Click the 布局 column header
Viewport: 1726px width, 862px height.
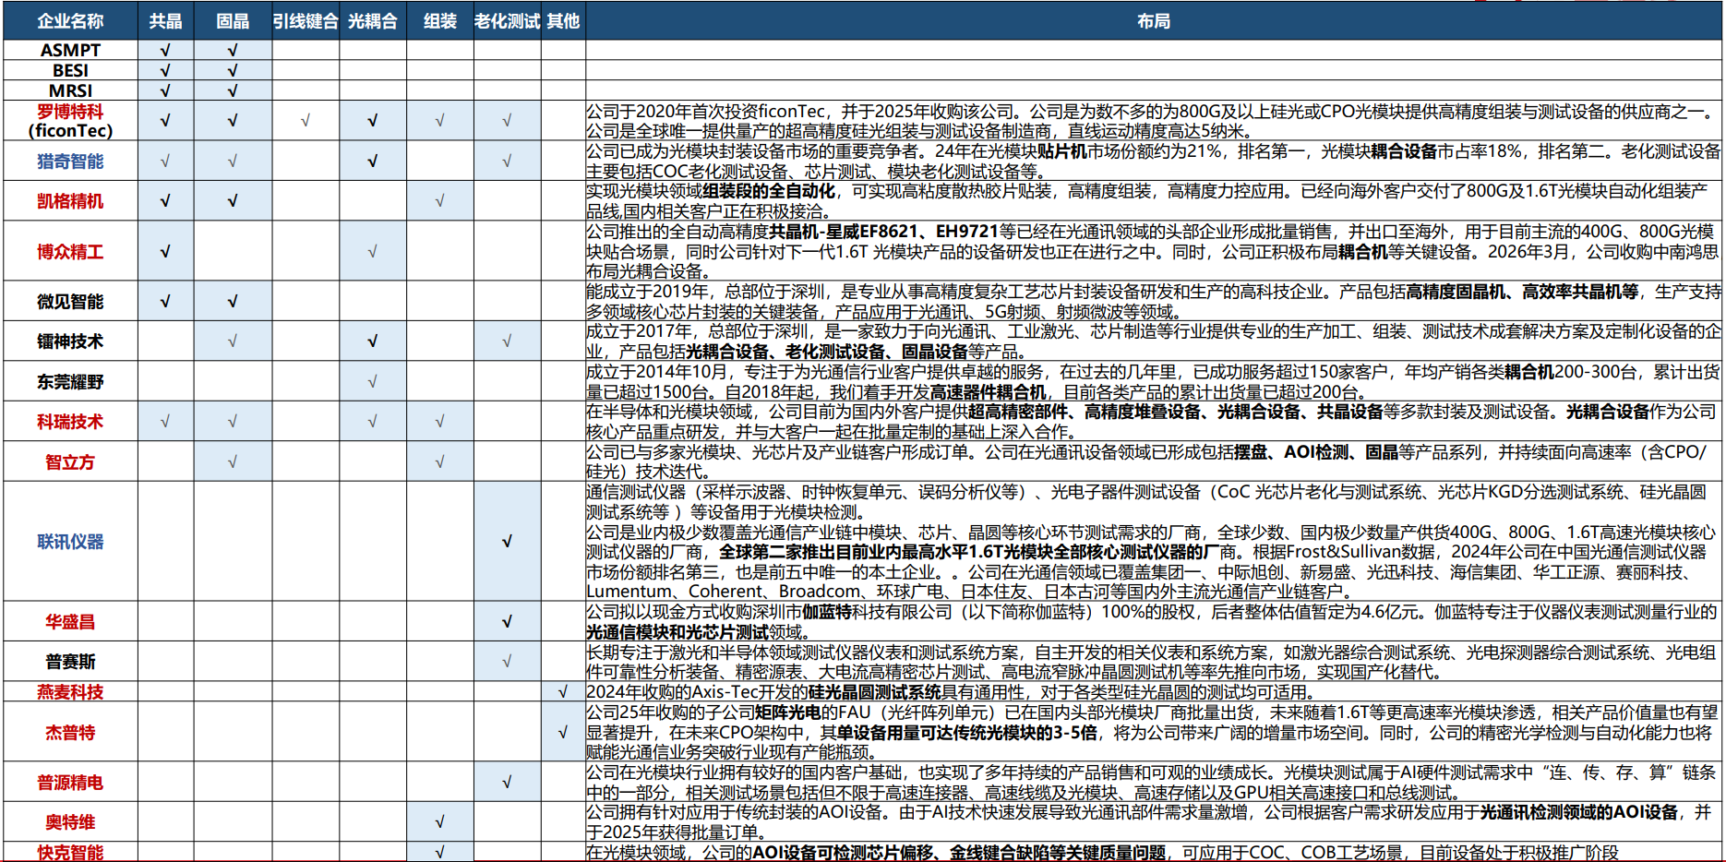[x=1154, y=21]
